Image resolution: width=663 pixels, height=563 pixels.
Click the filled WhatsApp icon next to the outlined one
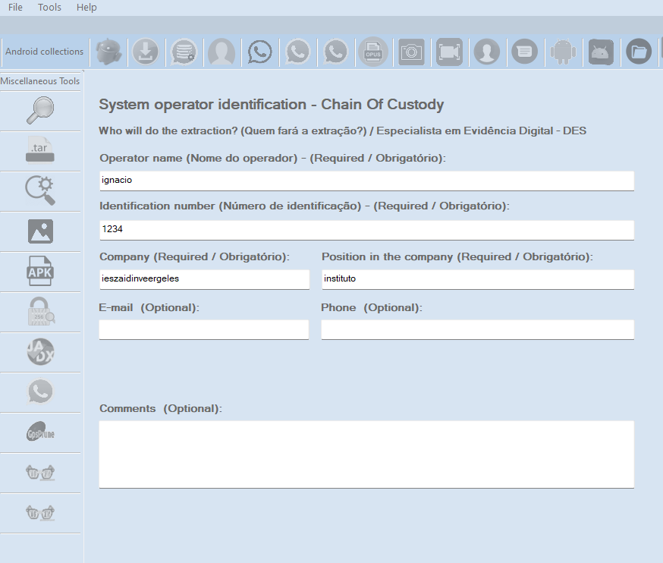(297, 52)
